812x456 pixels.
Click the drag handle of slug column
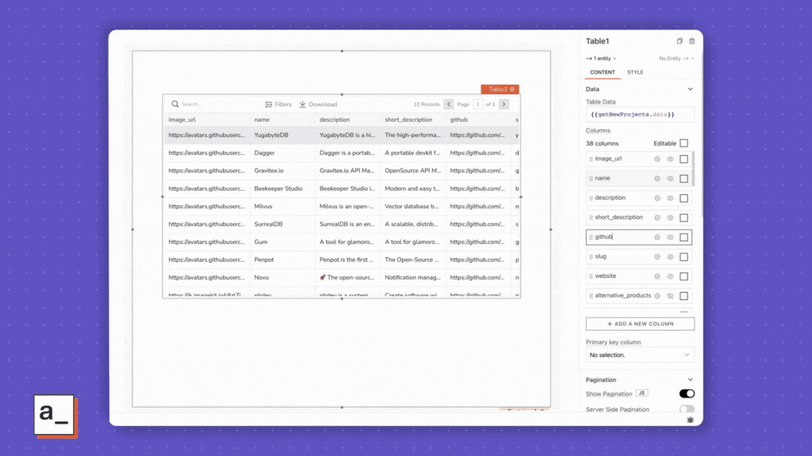pyautogui.click(x=591, y=256)
